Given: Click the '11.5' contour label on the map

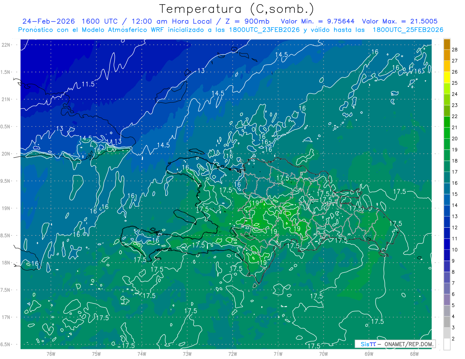Looking at the screenshot, I should click(x=88, y=84).
